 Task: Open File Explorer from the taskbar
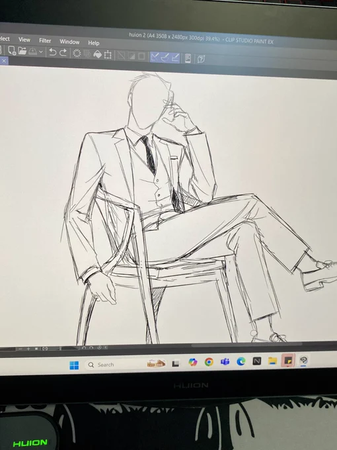tap(272, 361)
